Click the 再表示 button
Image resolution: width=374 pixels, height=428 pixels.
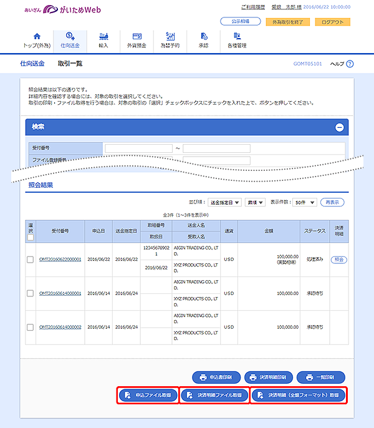332,202
